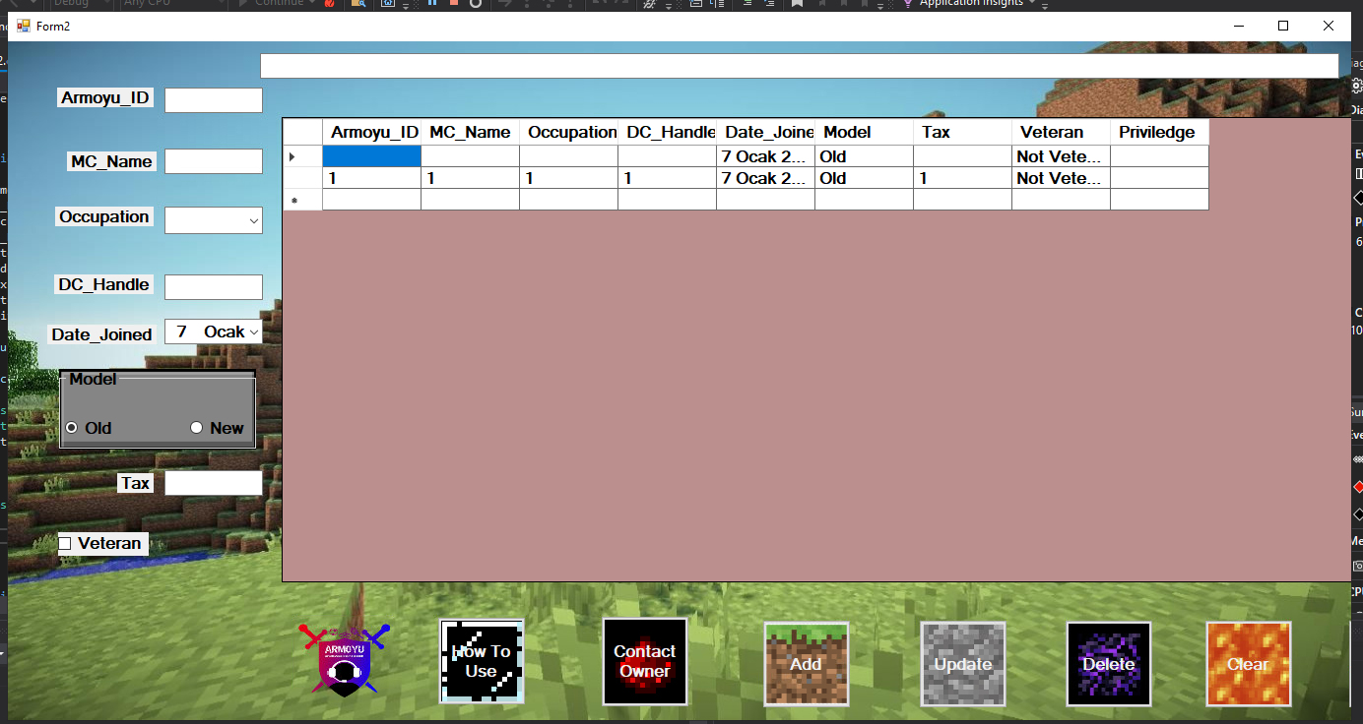Close the Form2 window

tap(1329, 26)
